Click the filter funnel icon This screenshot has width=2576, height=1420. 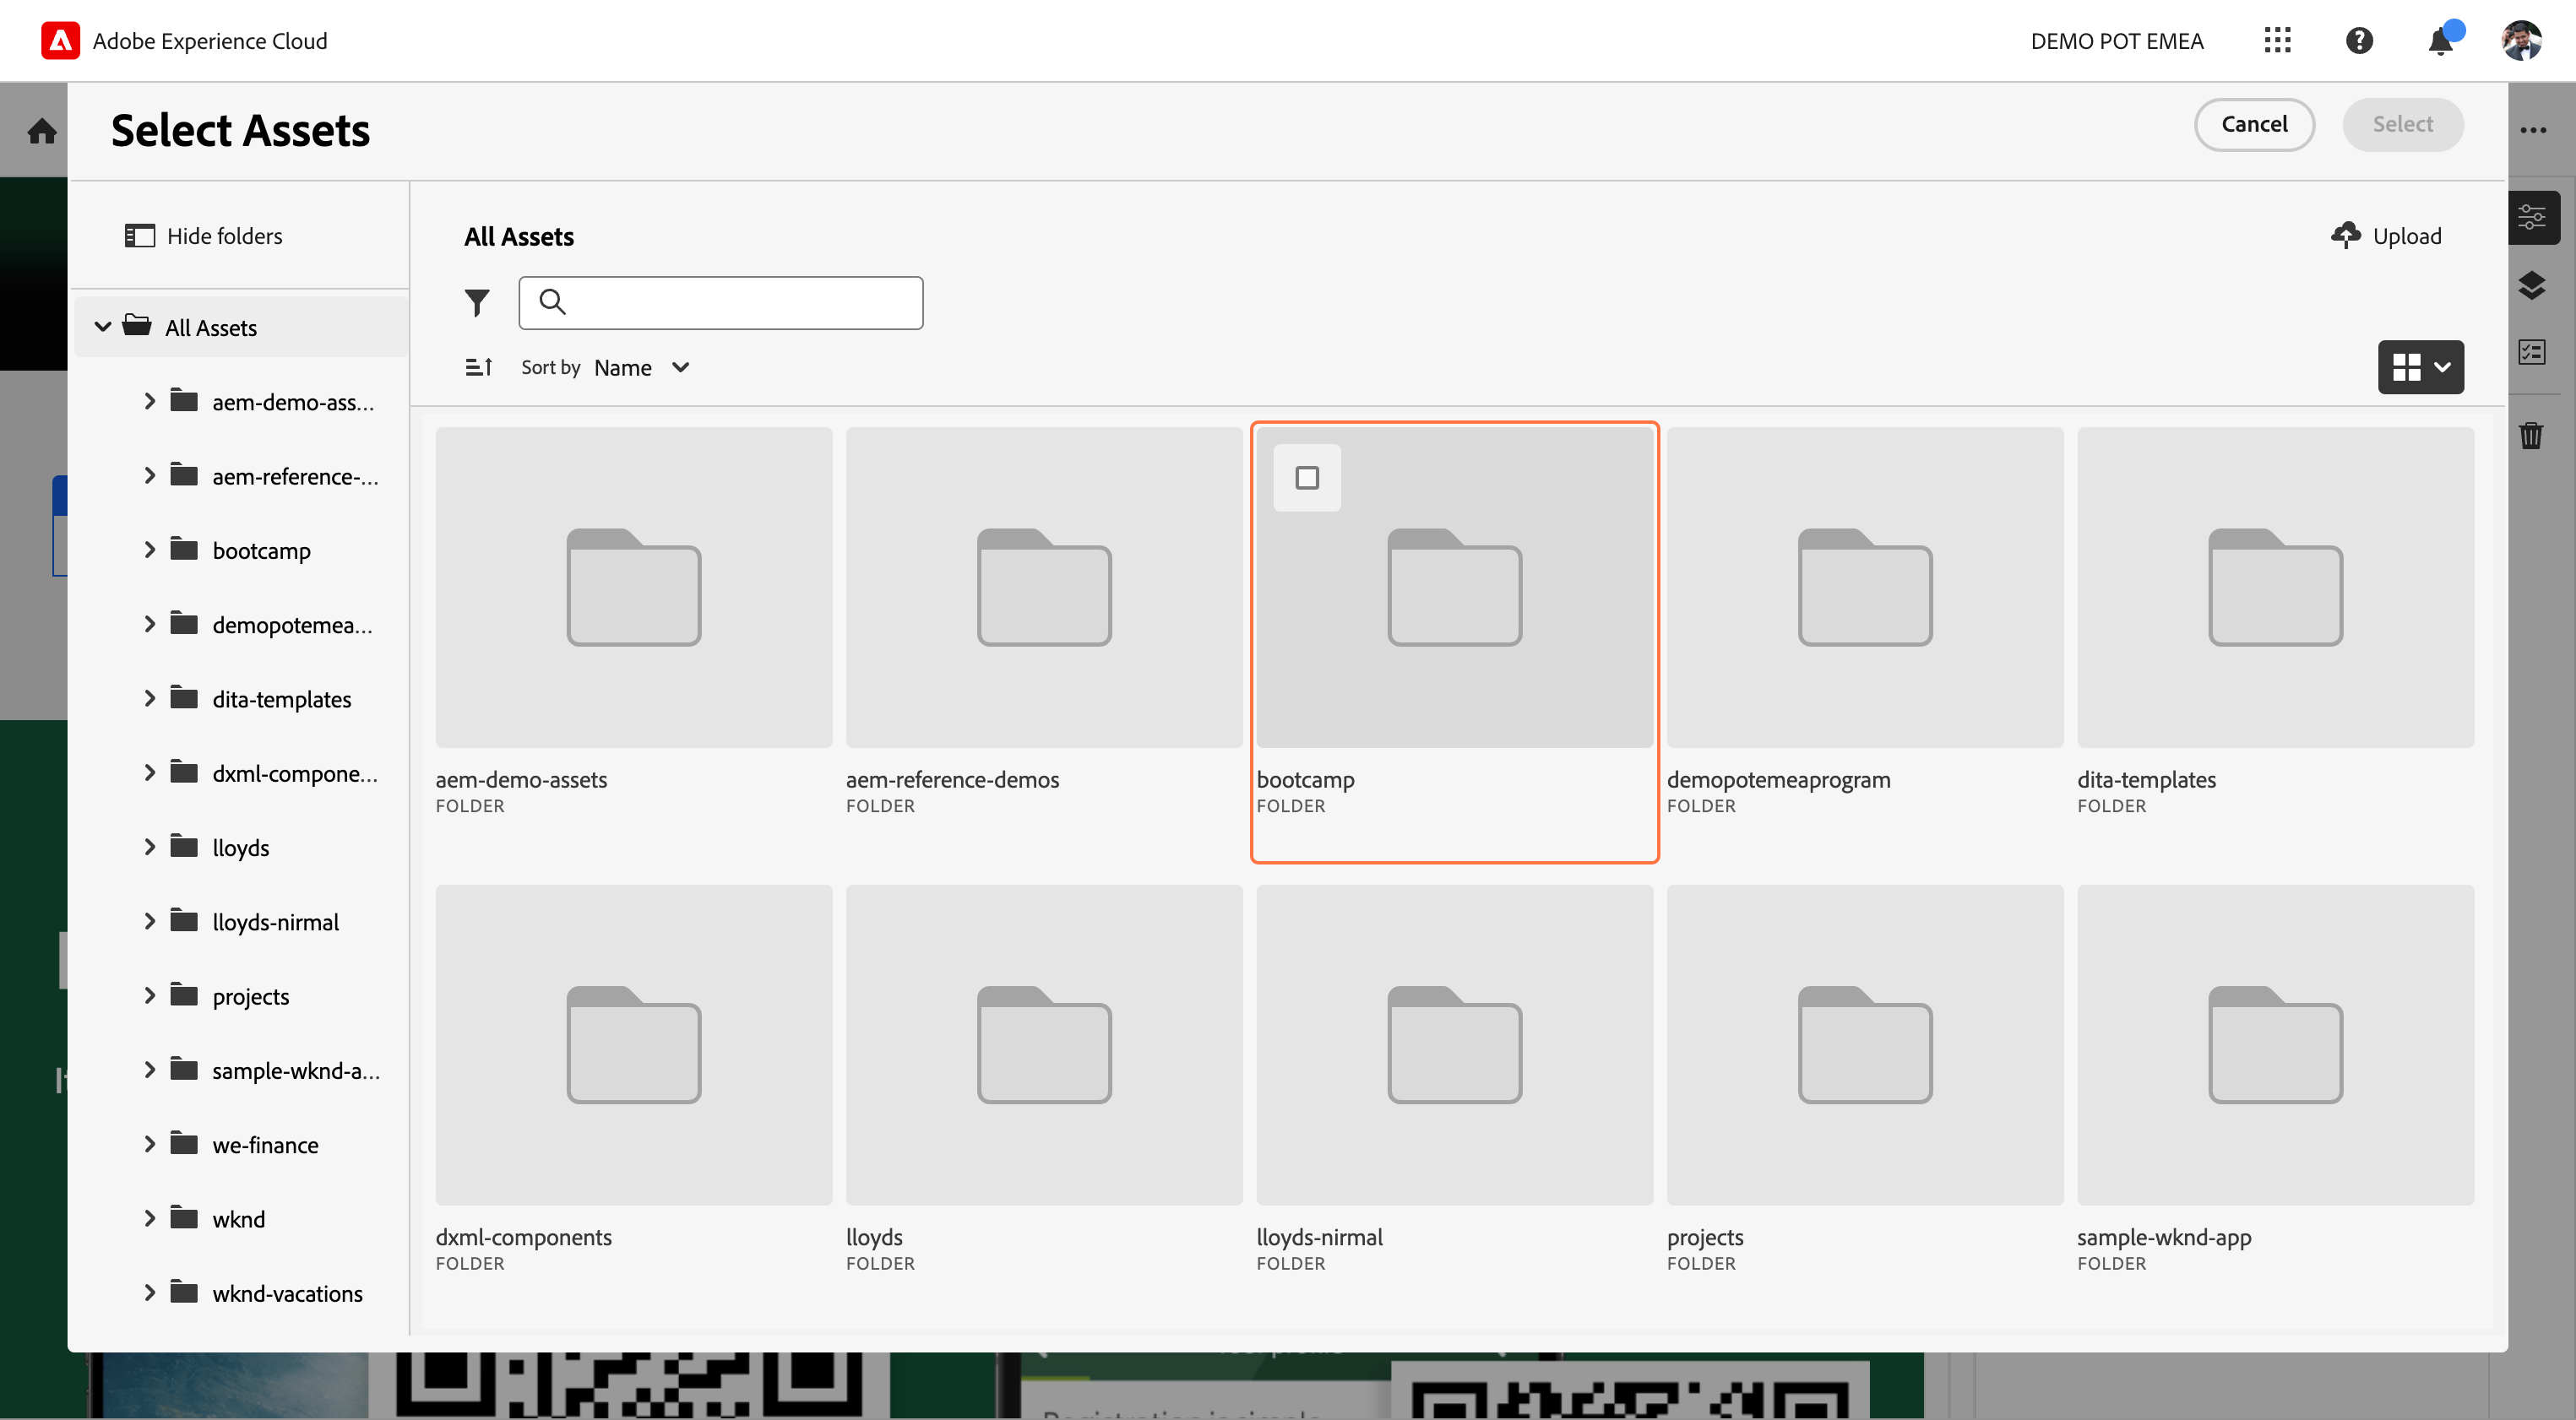pyautogui.click(x=477, y=303)
